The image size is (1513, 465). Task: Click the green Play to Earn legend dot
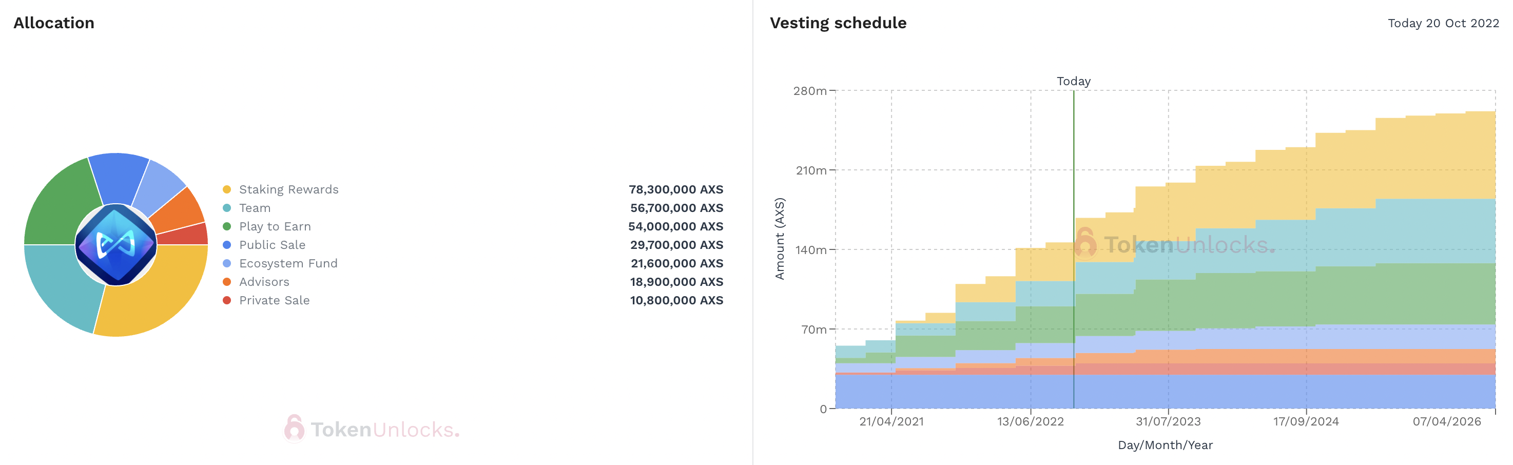pos(227,227)
